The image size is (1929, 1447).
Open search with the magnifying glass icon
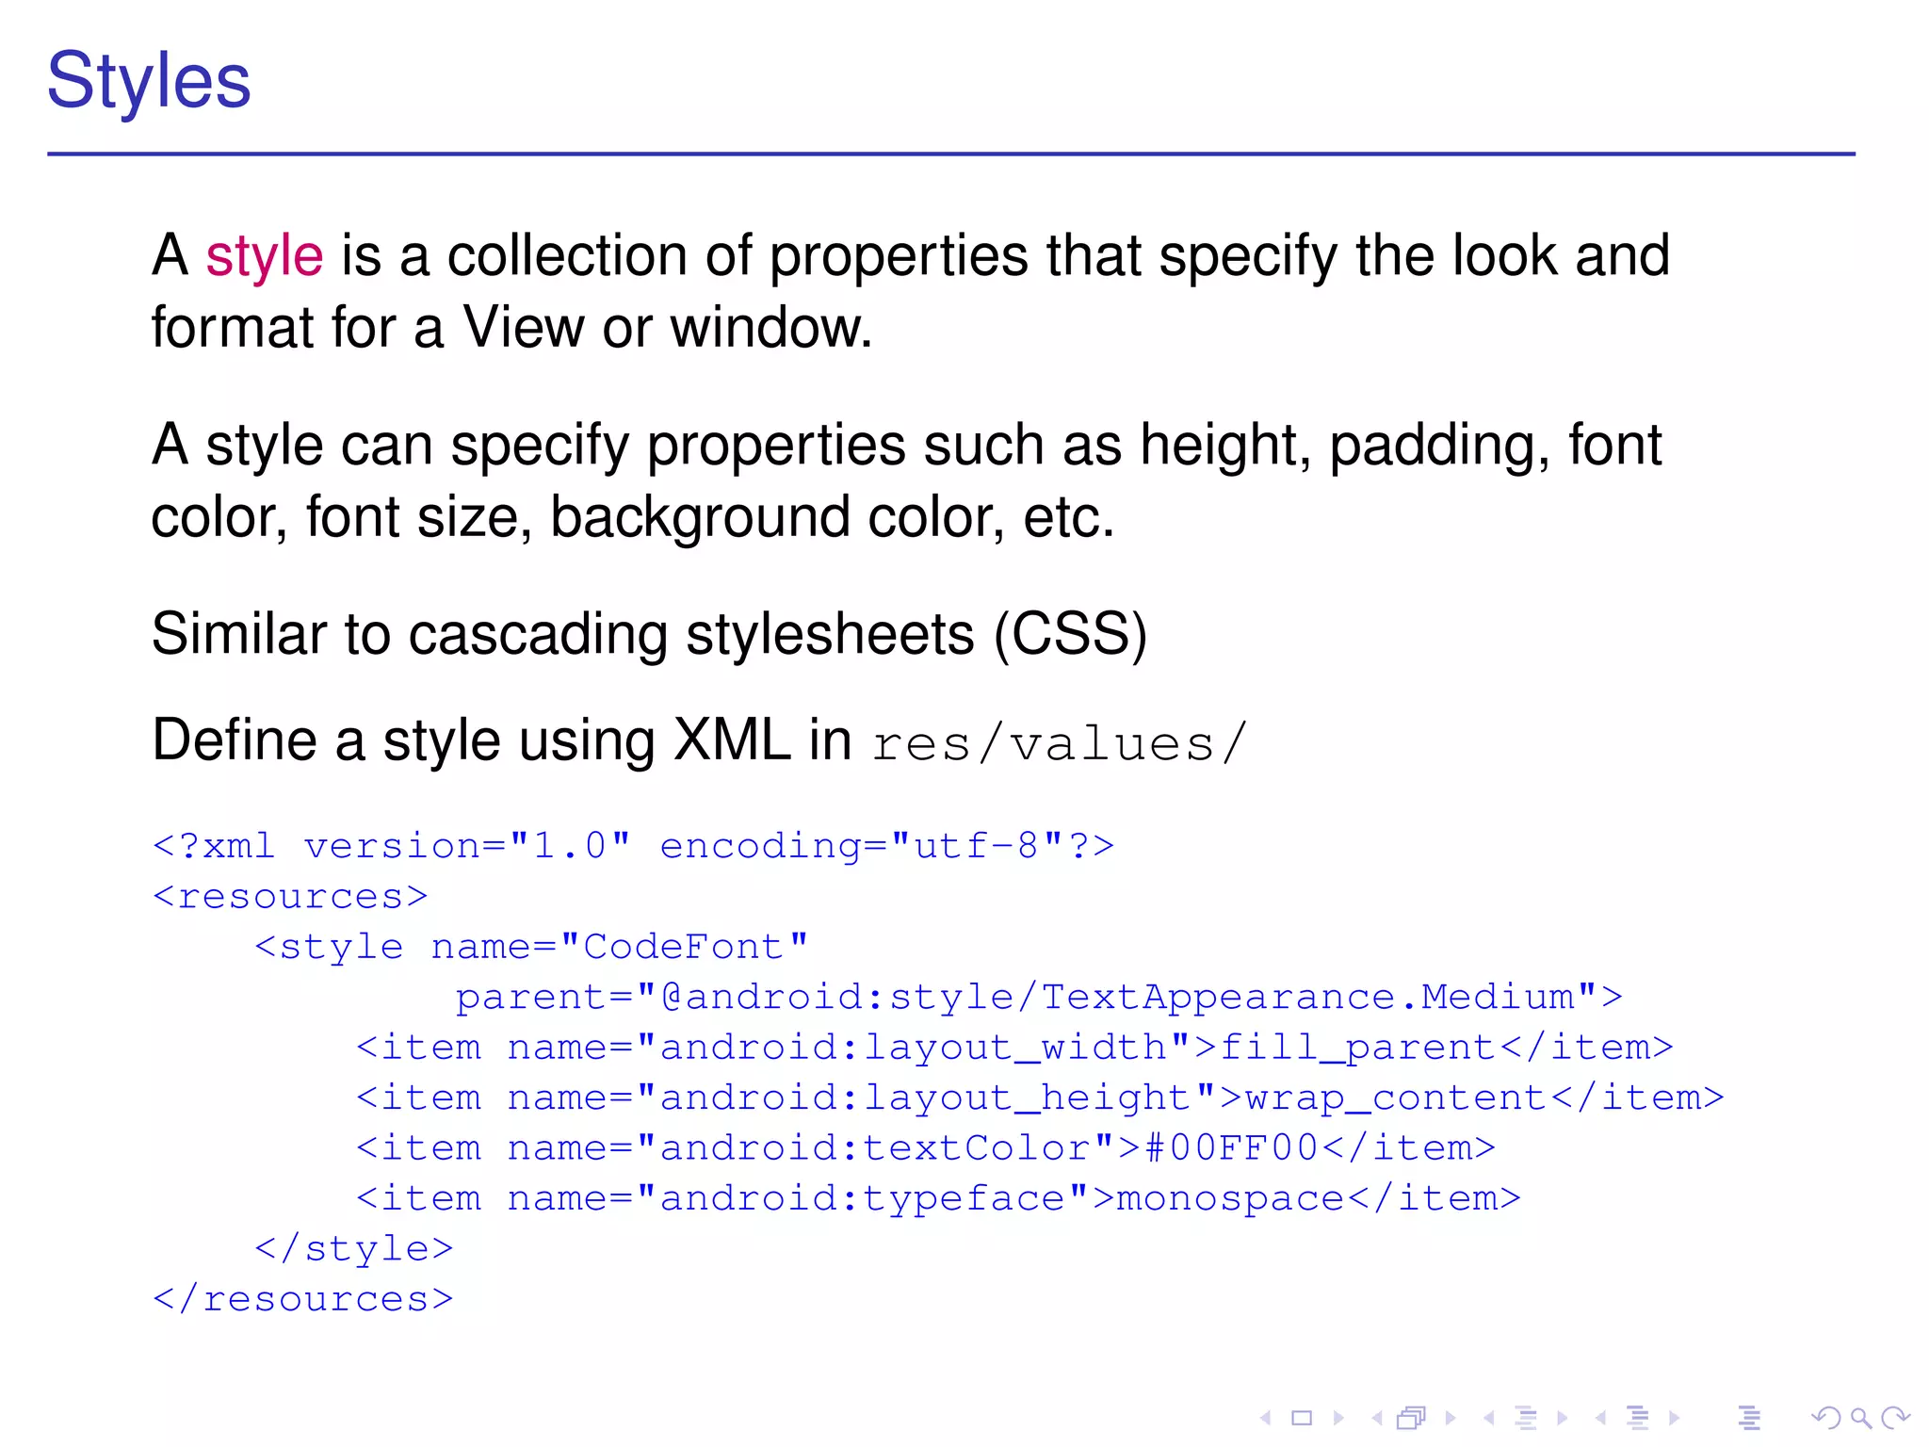point(1860,1418)
